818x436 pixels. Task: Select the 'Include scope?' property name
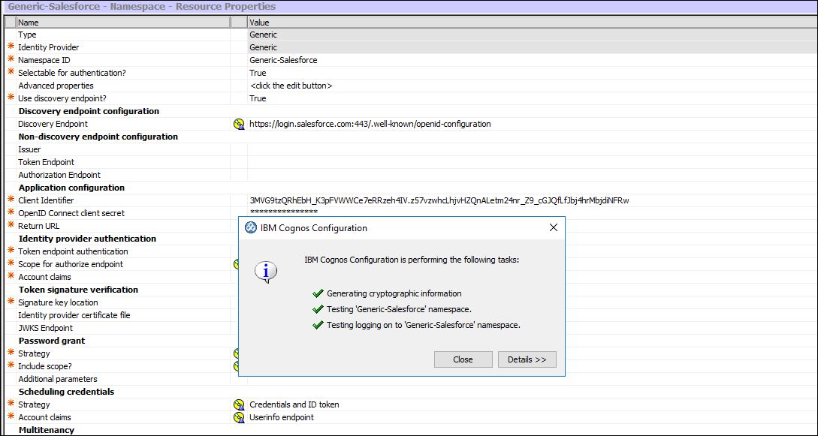45,366
